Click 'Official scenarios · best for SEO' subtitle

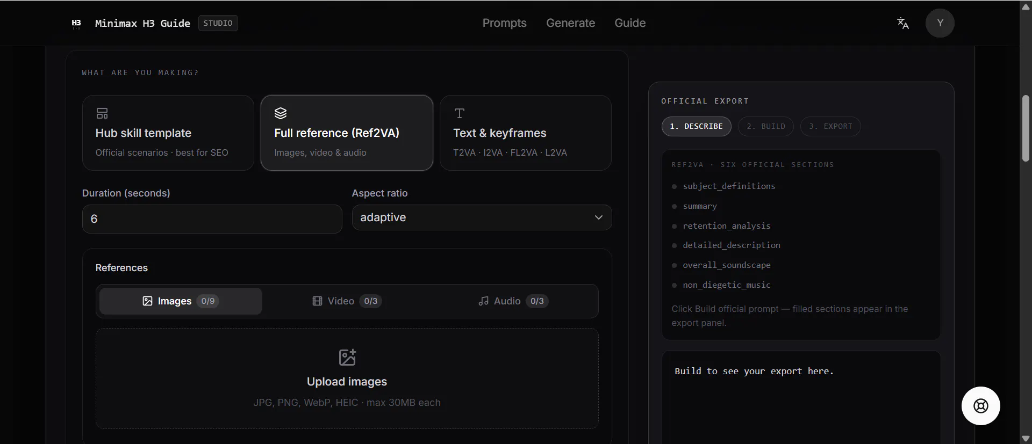(162, 153)
